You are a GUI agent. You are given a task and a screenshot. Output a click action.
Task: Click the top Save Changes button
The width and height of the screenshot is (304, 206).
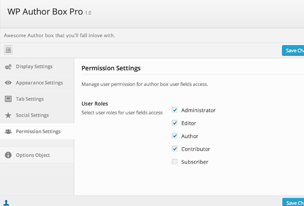pyautogui.click(x=293, y=50)
